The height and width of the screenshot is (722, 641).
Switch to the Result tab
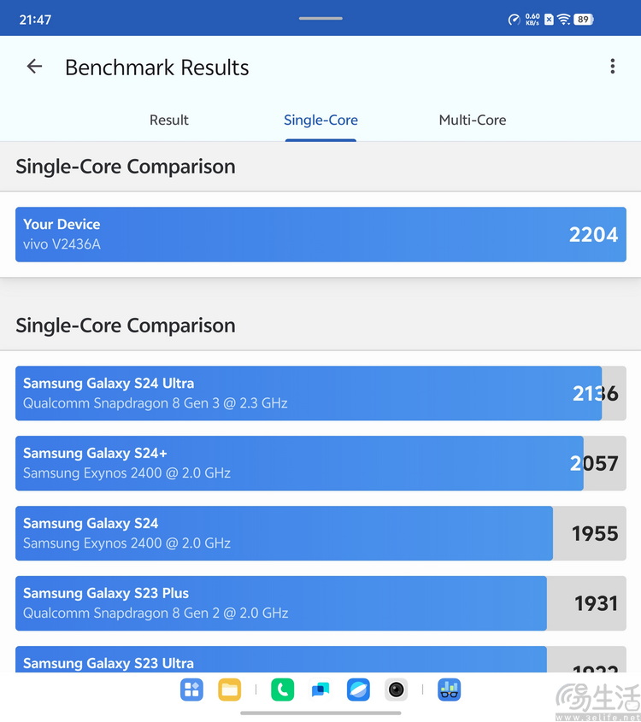[169, 120]
